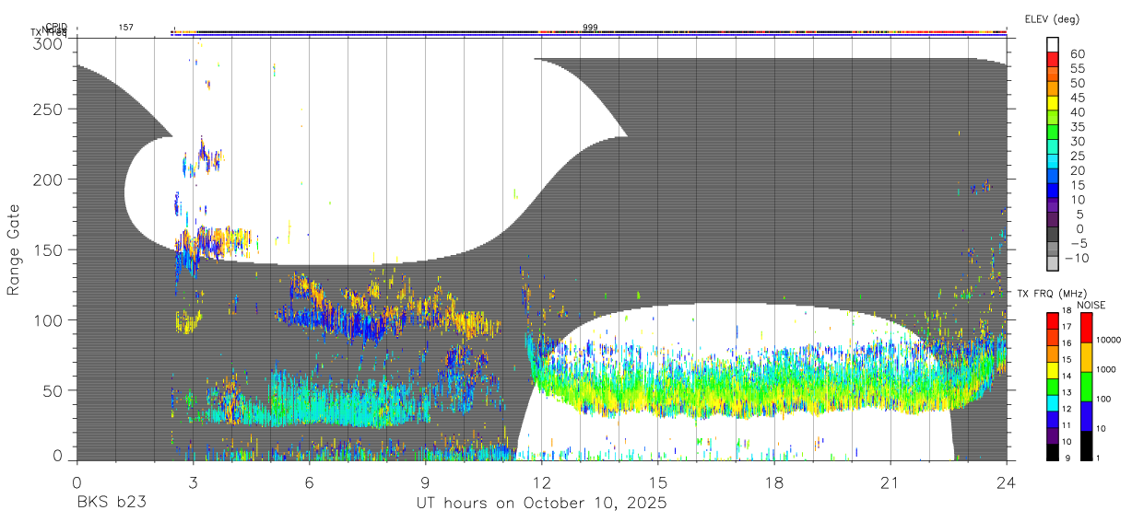1132x522 pixels.
Task: Click the '12' tick on the UT hours axis
Action: [542, 481]
